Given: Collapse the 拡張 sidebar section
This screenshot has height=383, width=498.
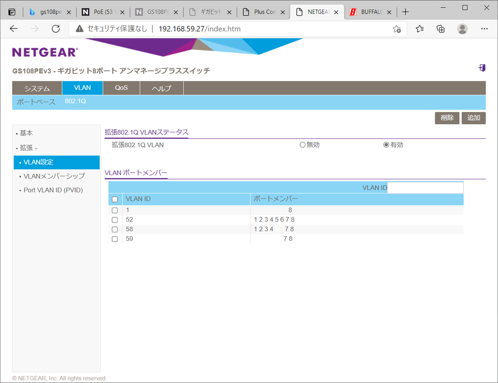Looking at the screenshot, I should pos(27,148).
